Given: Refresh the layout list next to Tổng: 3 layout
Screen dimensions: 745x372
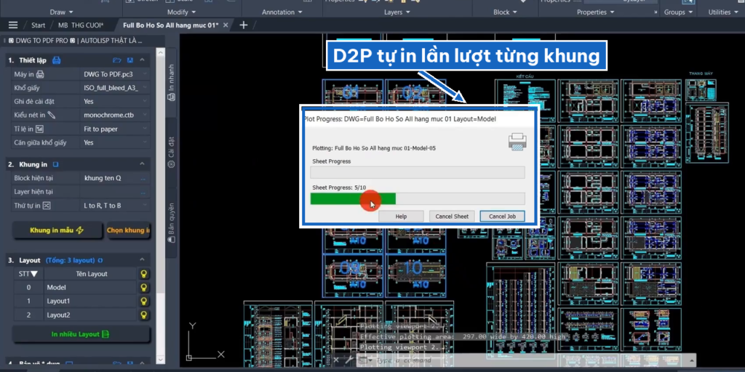Looking at the screenshot, I should click(100, 261).
